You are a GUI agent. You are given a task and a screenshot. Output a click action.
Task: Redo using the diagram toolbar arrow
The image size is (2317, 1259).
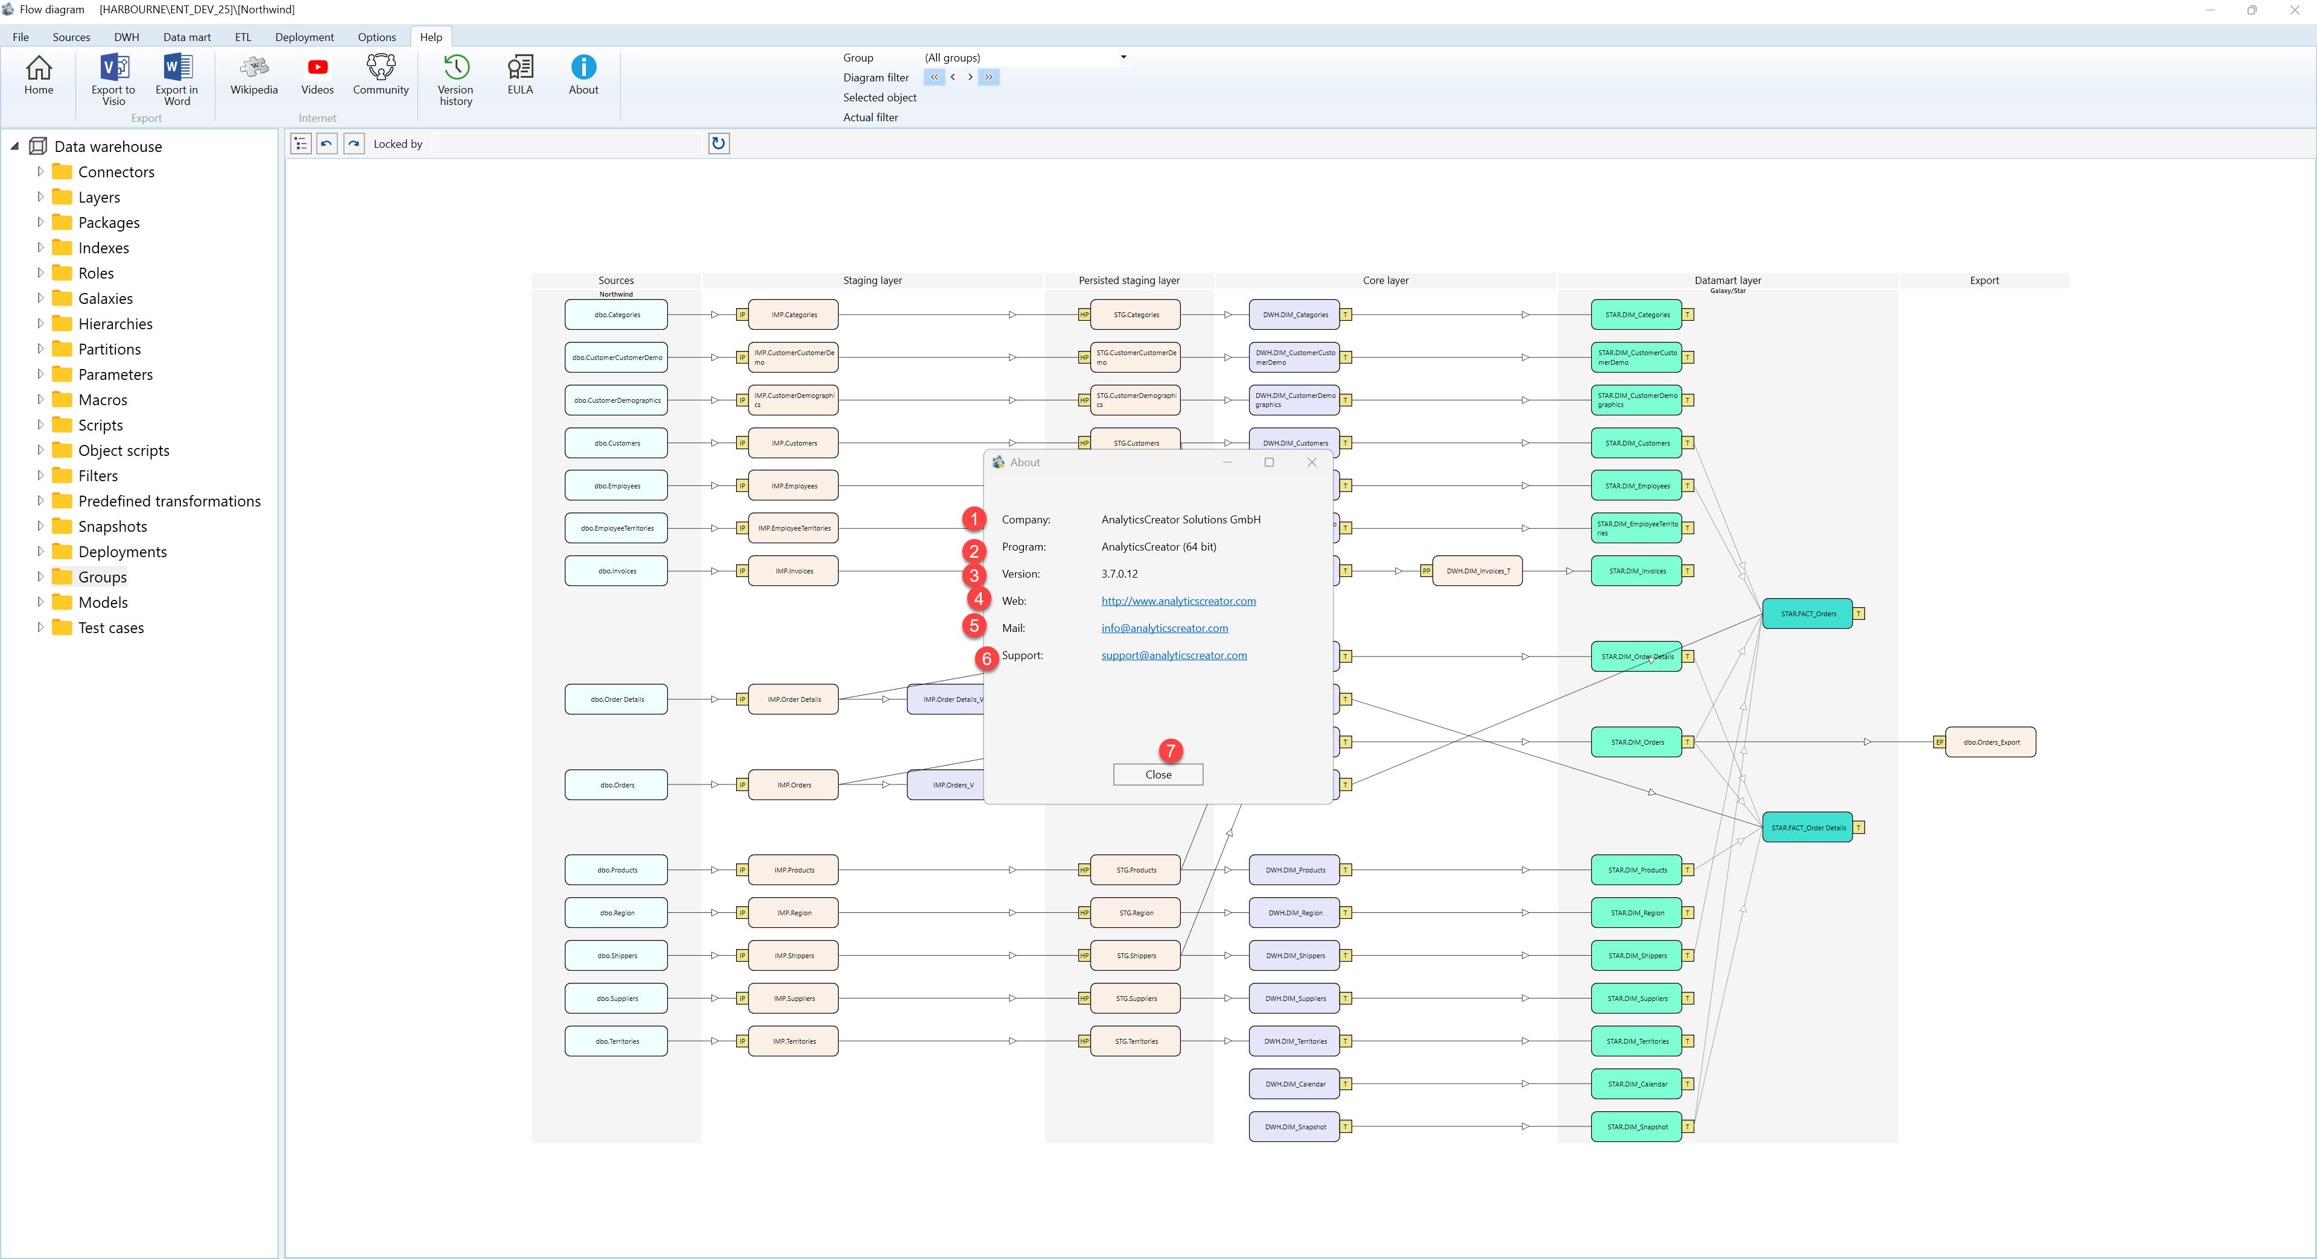coord(354,144)
